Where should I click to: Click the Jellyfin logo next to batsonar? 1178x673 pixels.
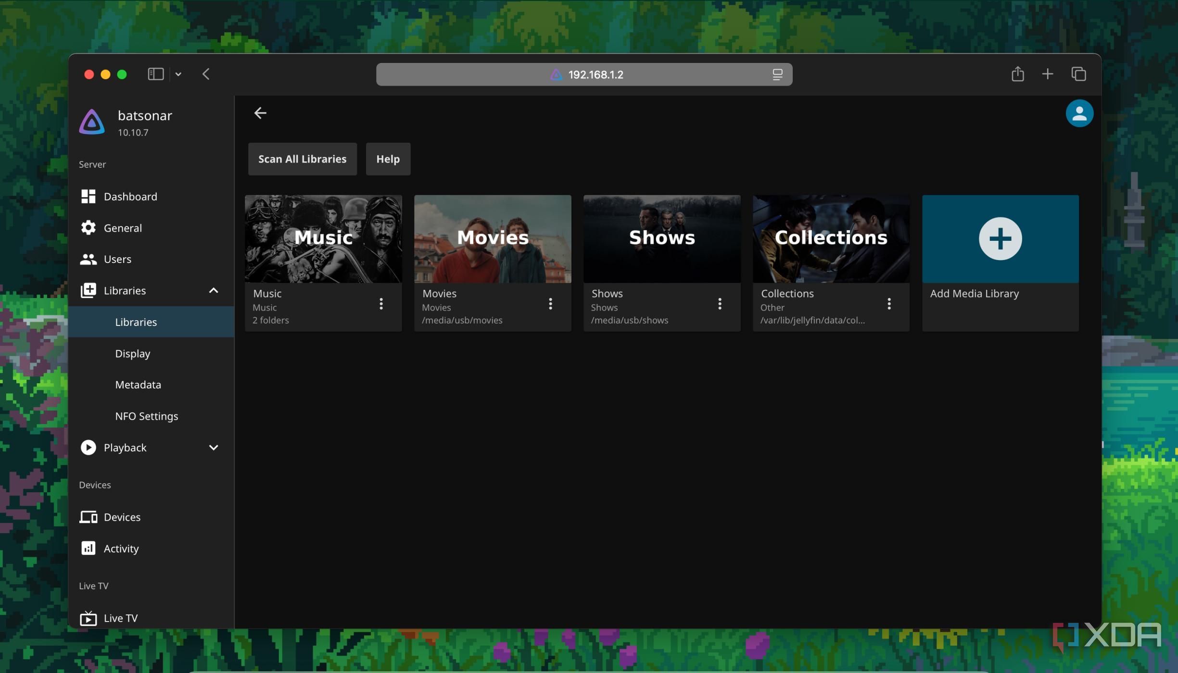[92, 122]
